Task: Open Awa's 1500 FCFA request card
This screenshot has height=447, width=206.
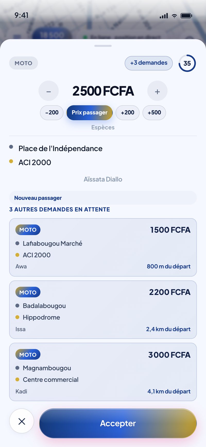Action: tap(103, 247)
